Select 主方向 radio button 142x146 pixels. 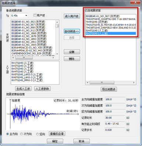tap(7, 134)
